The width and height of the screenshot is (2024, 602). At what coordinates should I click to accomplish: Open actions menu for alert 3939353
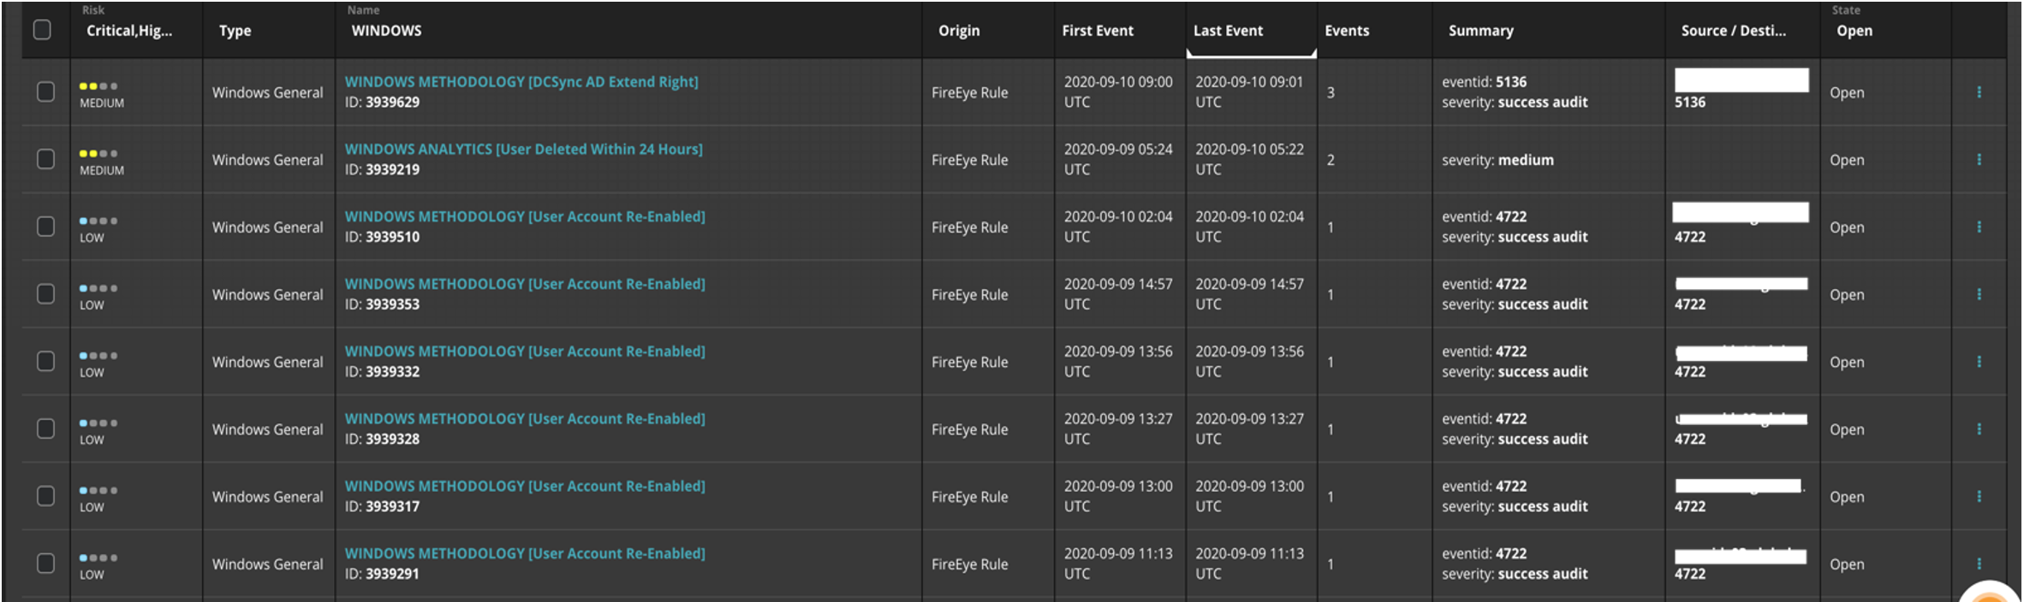click(x=1979, y=294)
